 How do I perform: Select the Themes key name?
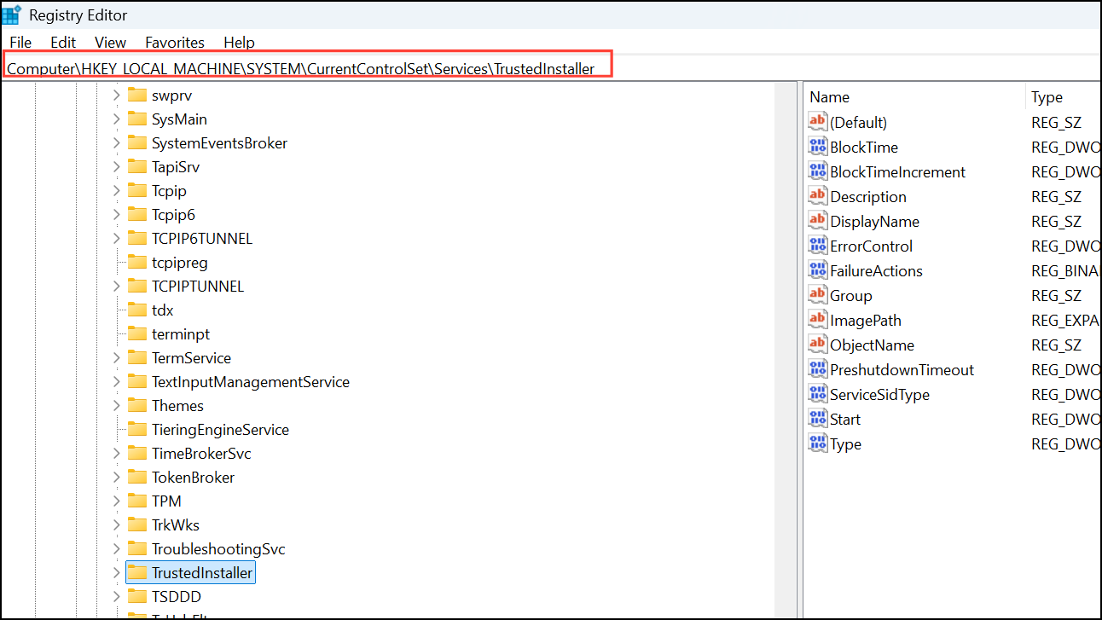tap(177, 406)
